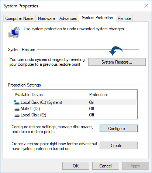Create a restore point with Create button
Screen dimensions: 152x173
pyautogui.click(x=118, y=146)
